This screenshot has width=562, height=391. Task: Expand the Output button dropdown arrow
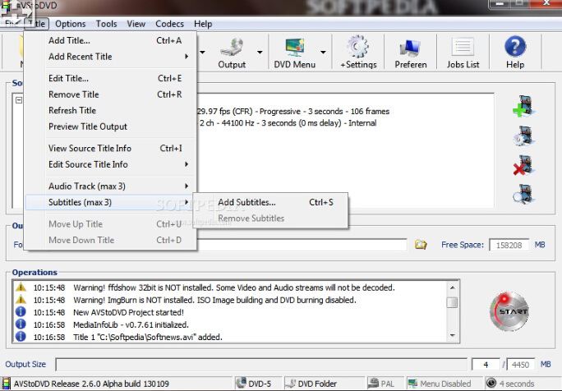tap(260, 53)
